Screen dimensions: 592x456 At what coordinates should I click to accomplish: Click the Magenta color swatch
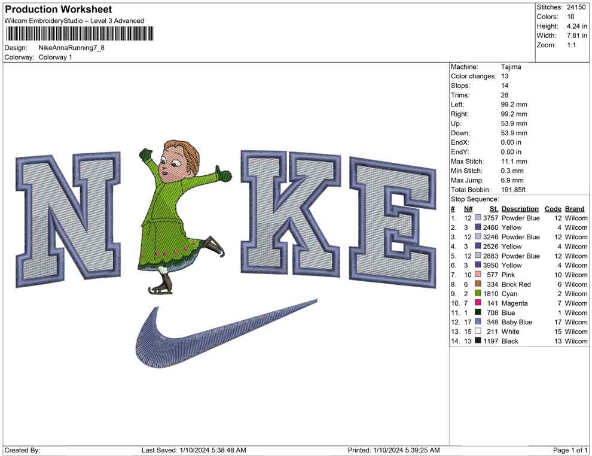click(x=478, y=303)
